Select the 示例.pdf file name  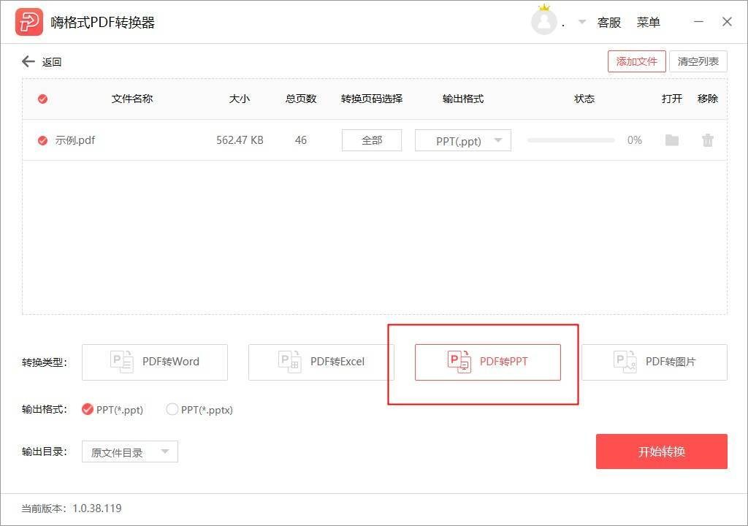pyautogui.click(x=75, y=140)
